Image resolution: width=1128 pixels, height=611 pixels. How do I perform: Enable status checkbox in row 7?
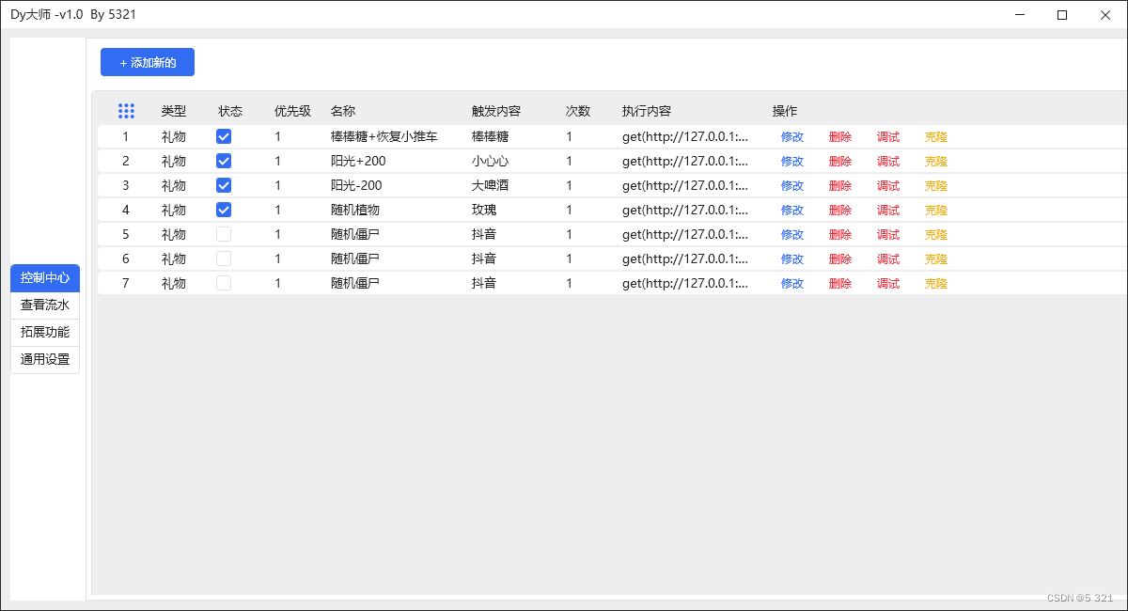(x=224, y=283)
